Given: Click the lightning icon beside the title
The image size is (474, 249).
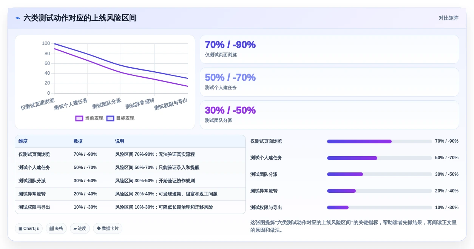Looking at the screenshot, I should [x=18, y=18].
